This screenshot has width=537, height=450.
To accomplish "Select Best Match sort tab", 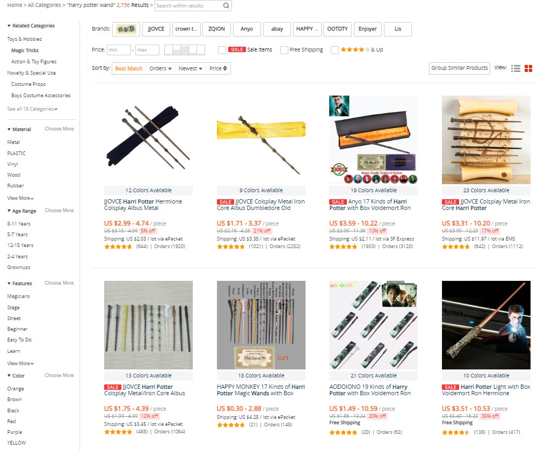I will coord(129,69).
